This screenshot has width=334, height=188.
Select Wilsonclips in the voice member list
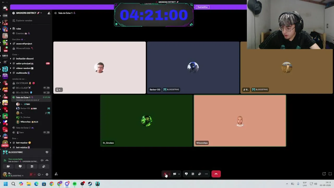click(x=33, y=122)
